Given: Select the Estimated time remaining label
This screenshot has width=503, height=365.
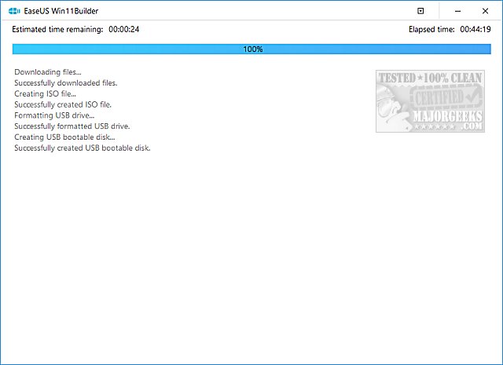Looking at the screenshot, I should click(57, 30).
